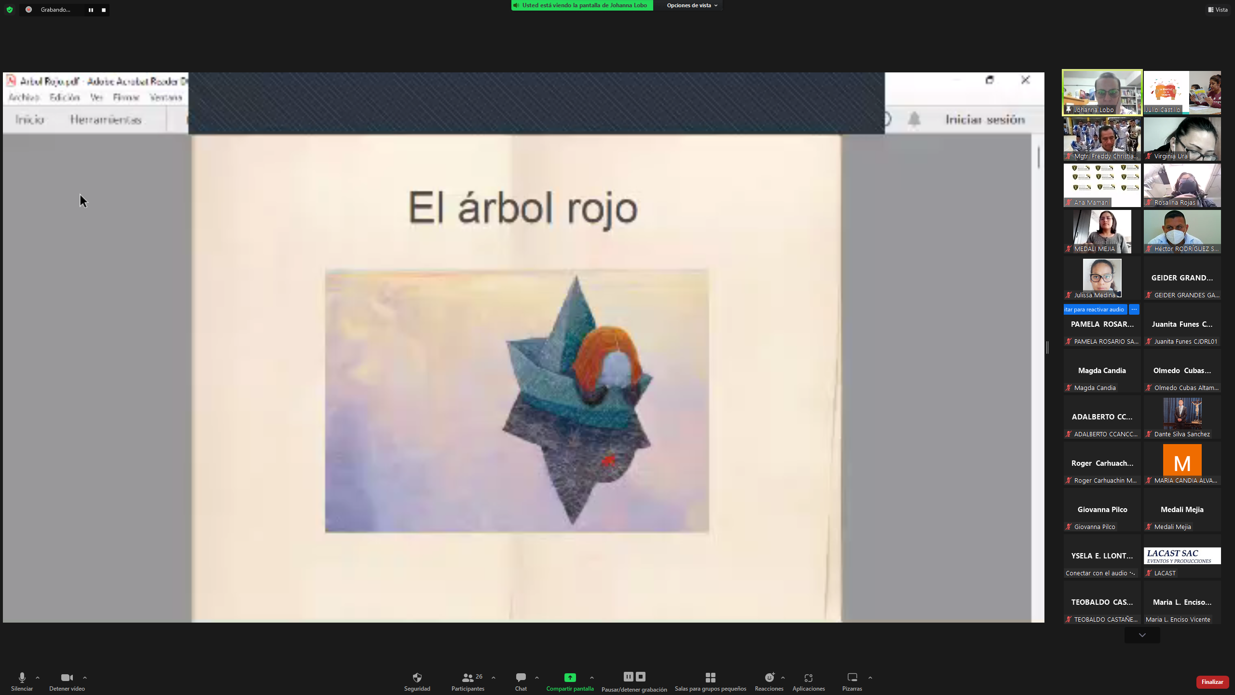Click the red Finalizar button
This screenshot has width=1235, height=695.
(x=1212, y=681)
